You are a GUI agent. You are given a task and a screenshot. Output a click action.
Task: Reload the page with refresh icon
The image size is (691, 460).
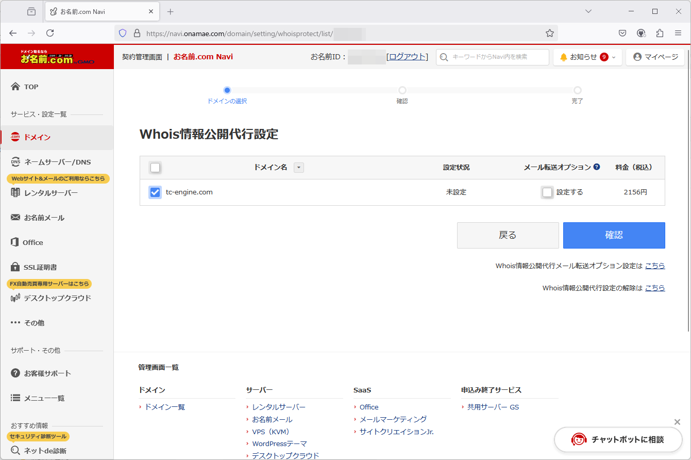[50, 33]
